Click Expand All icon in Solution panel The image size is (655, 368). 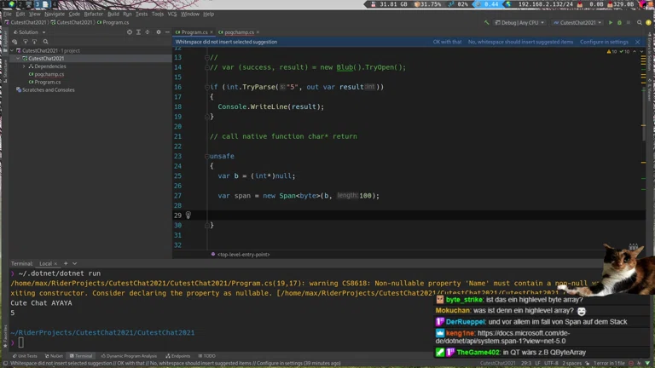pyautogui.click(x=138, y=32)
